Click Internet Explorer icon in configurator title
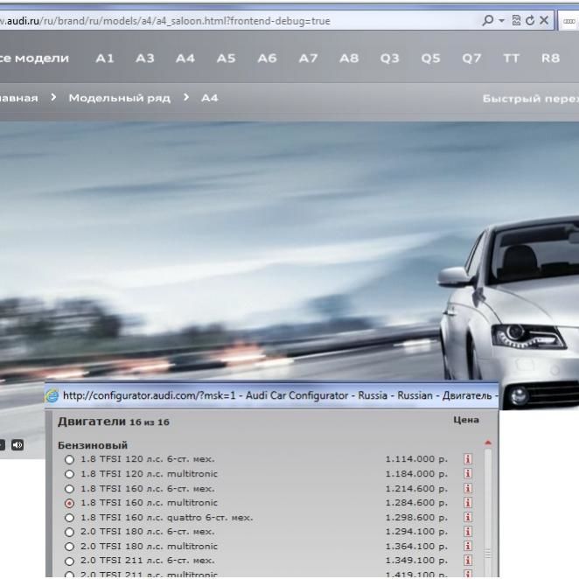 pos(53,396)
